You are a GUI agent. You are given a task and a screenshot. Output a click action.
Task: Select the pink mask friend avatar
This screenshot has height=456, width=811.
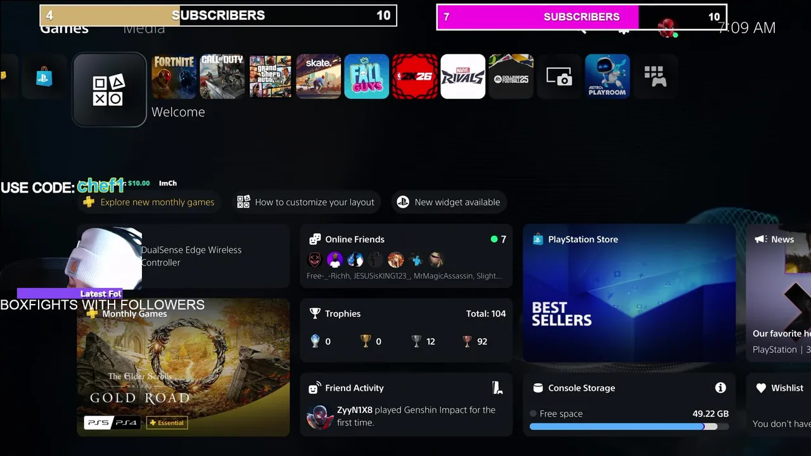pyautogui.click(x=315, y=259)
